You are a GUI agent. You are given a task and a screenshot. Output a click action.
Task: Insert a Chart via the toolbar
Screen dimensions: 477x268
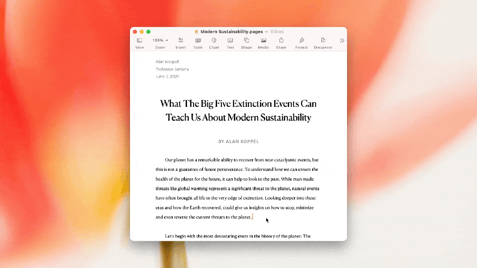214,41
